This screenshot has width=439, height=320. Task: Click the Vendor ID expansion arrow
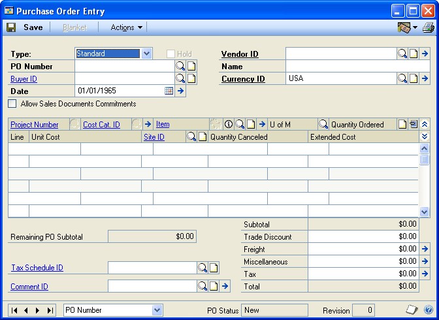tap(425, 54)
